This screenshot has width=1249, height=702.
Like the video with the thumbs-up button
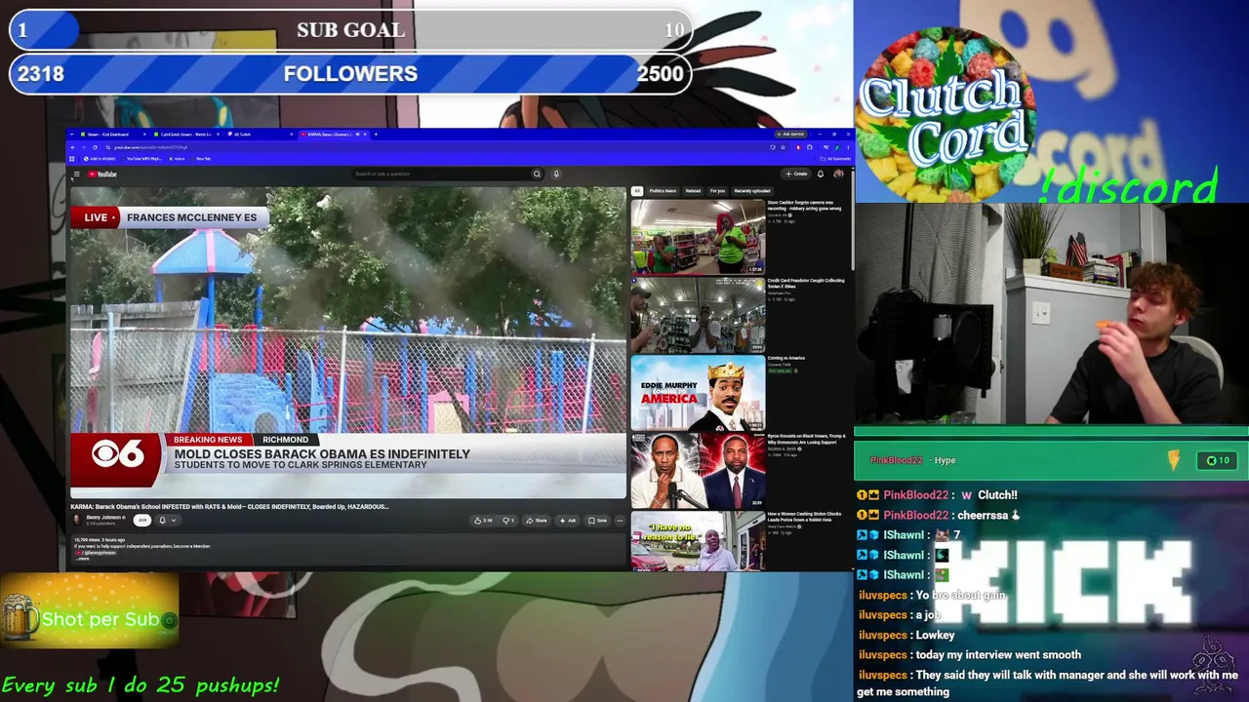[x=484, y=521]
